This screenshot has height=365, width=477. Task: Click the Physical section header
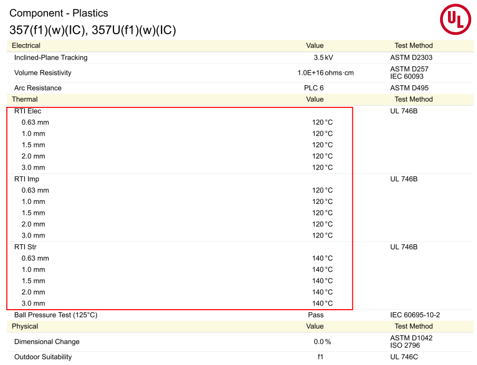[25, 326]
